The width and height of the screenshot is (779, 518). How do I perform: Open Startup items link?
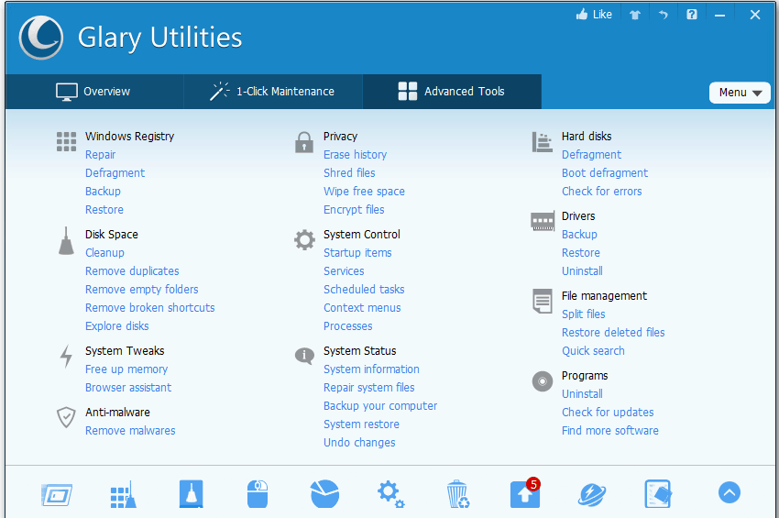[357, 253]
